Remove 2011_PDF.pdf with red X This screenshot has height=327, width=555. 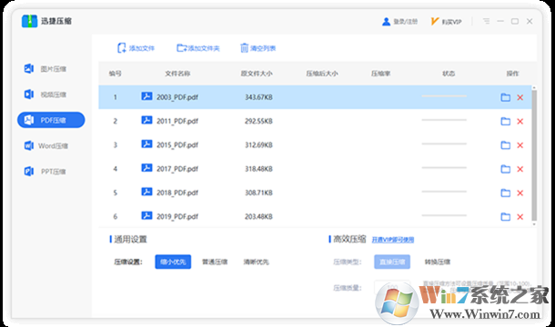tap(520, 121)
